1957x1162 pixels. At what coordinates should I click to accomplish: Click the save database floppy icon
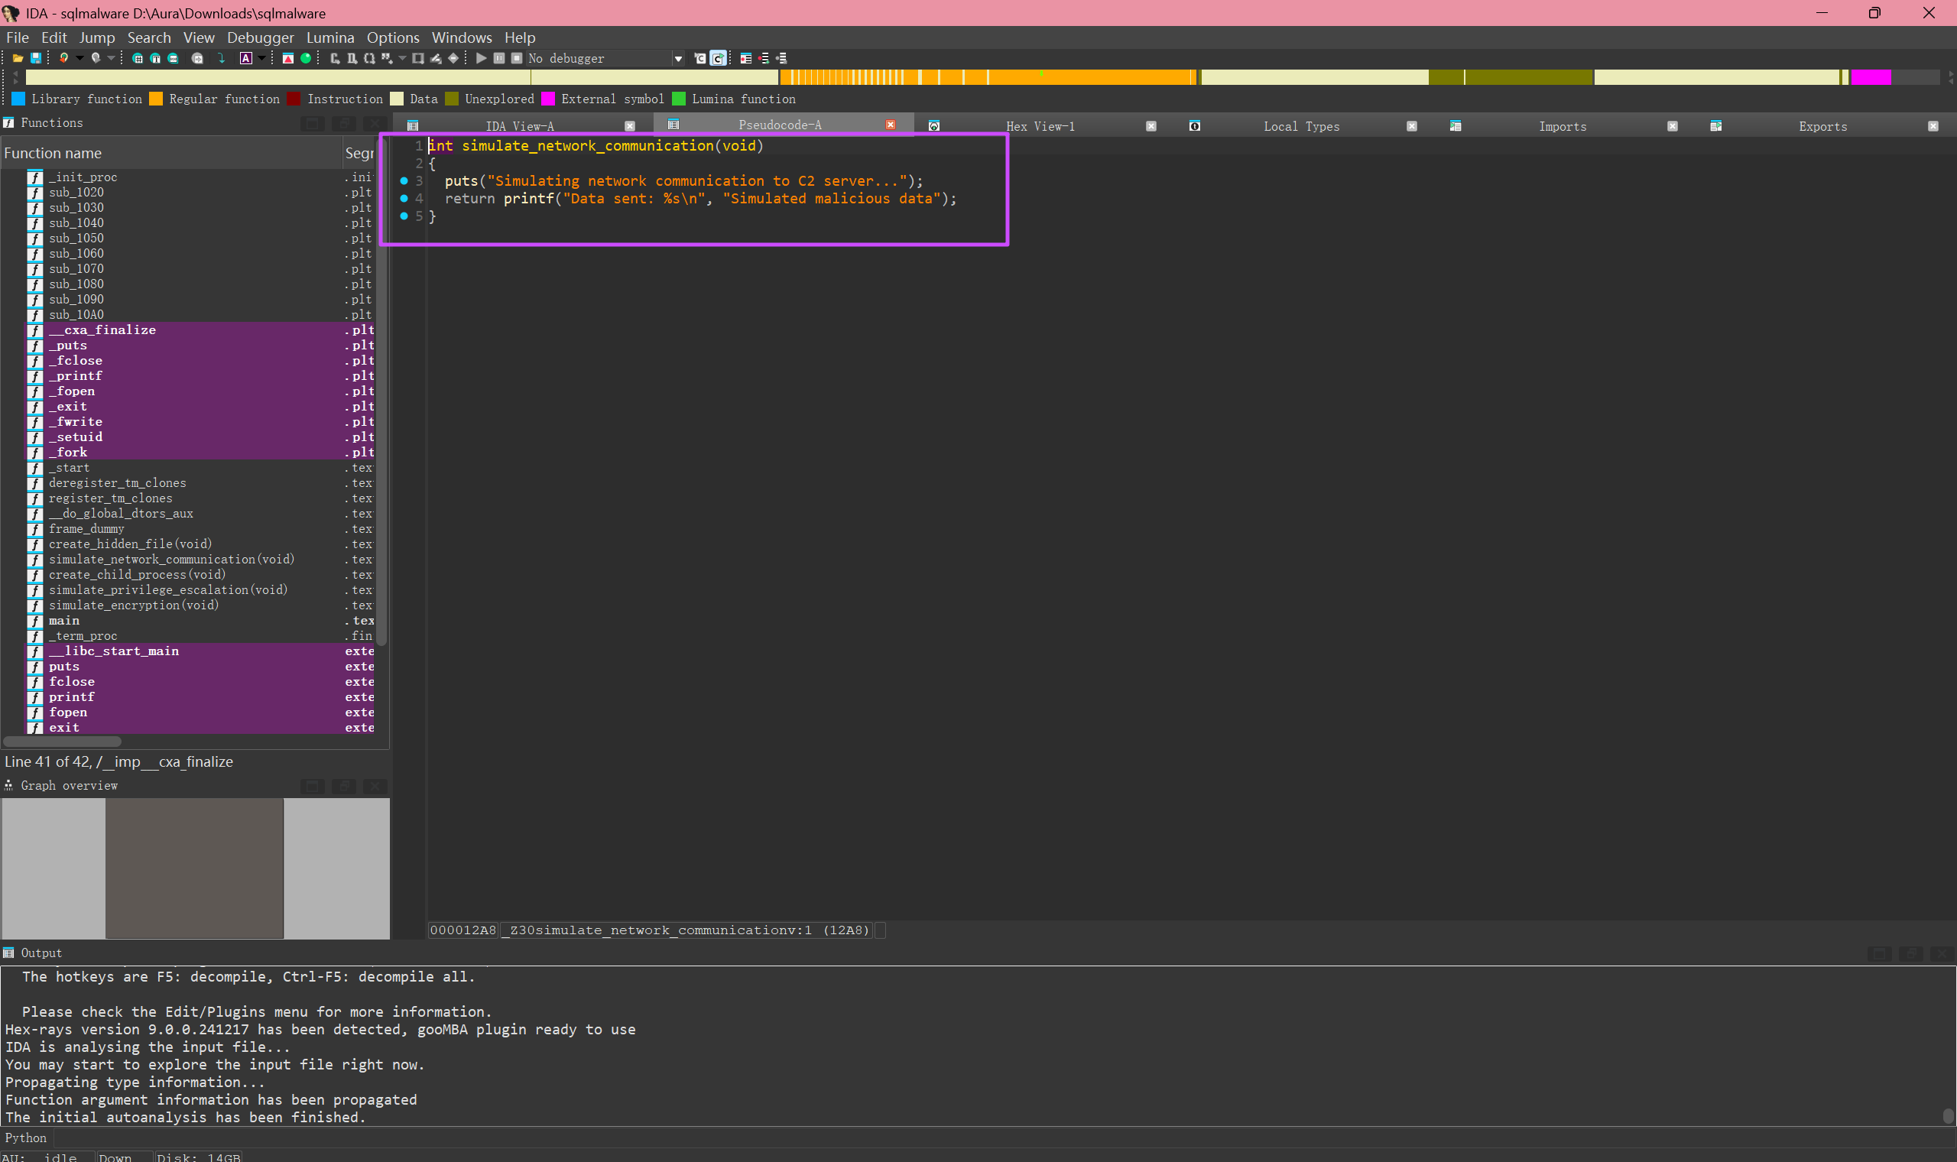point(36,58)
